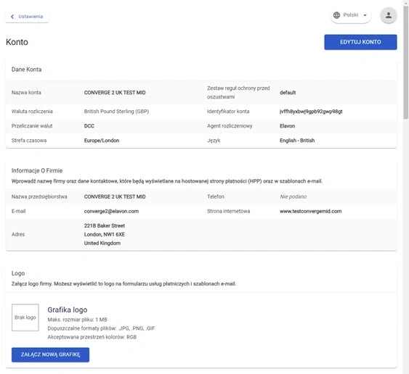409x374 pixels.
Task: Open the user profile avatar icon
Action: pos(389,15)
